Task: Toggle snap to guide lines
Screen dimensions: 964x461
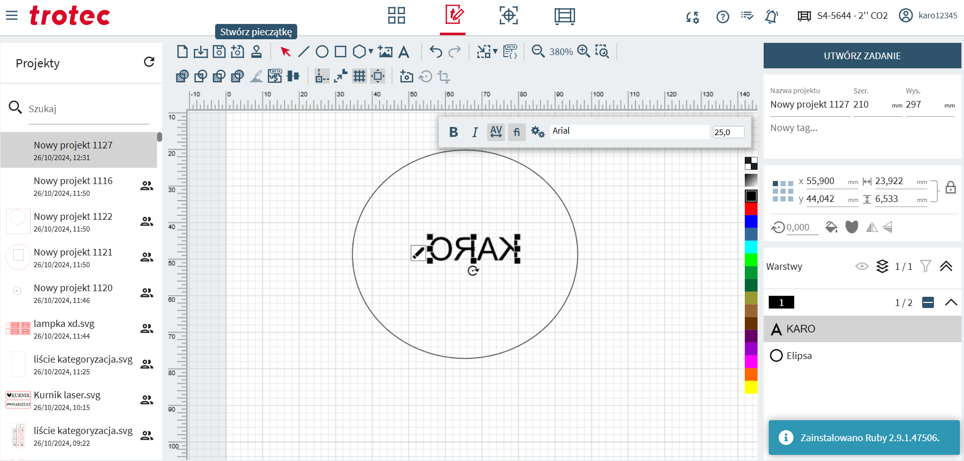Action: click(x=322, y=76)
